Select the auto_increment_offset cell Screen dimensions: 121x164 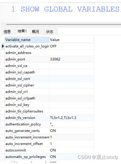coord(27,144)
